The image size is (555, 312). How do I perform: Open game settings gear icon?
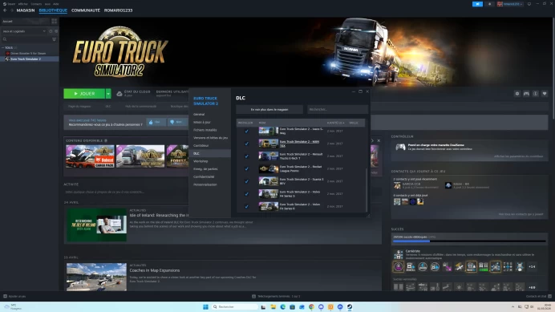tap(517, 94)
